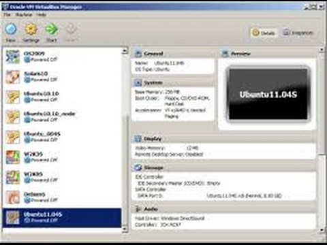
Task: Click the Ubuntu11.04S VM icon in selected row
Action: click(x=13, y=217)
